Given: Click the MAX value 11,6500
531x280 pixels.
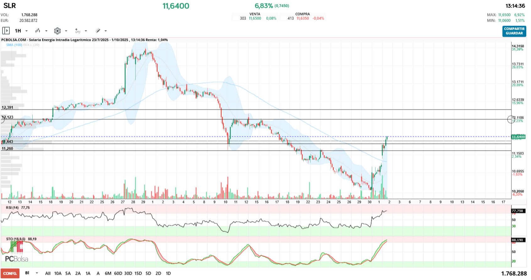Looking at the screenshot, I should click(x=504, y=15).
